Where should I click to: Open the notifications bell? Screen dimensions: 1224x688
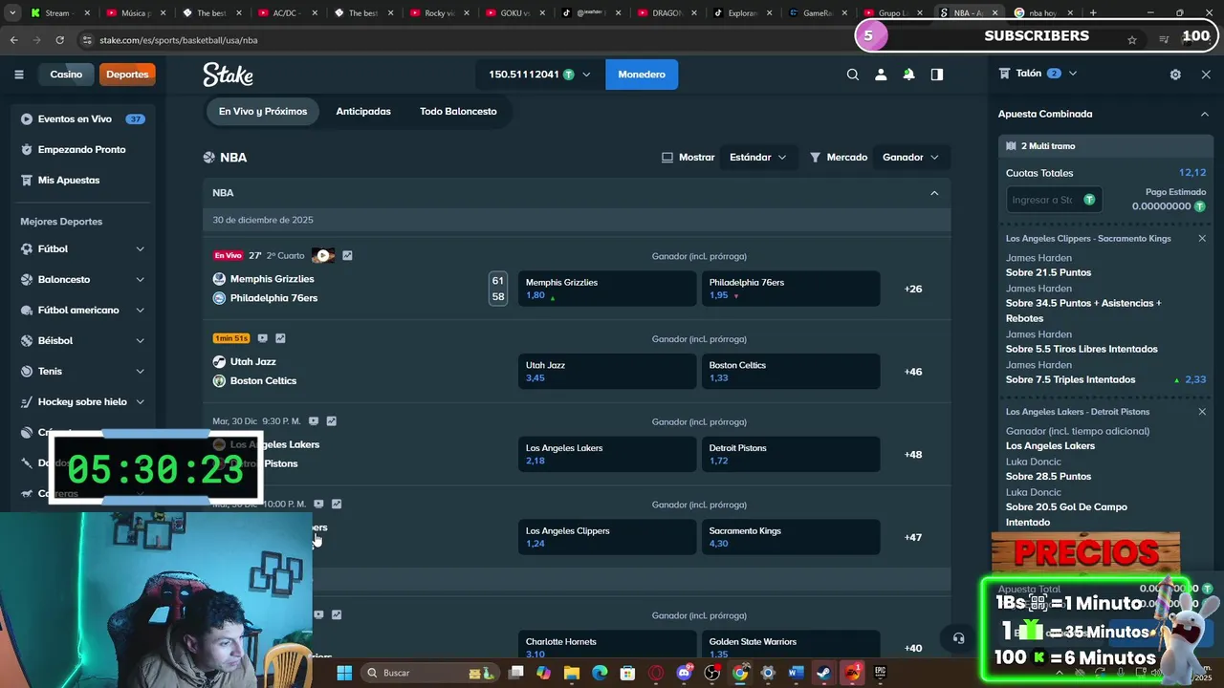click(x=908, y=75)
